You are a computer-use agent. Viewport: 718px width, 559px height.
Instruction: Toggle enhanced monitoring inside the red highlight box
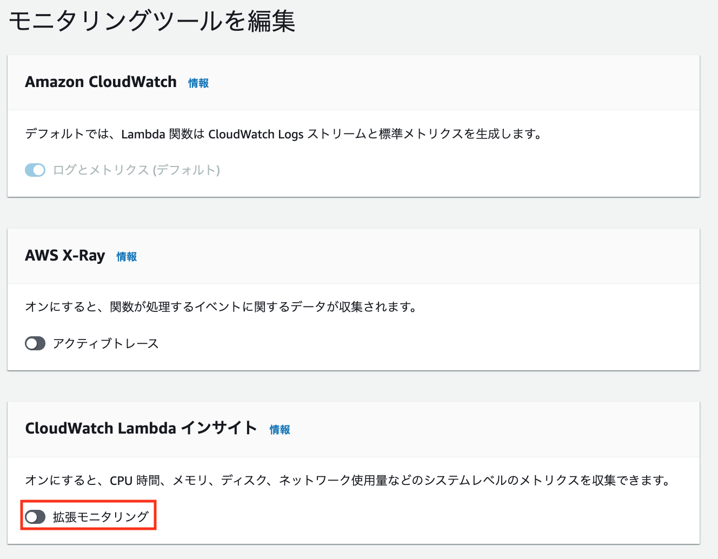(x=35, y=516)
